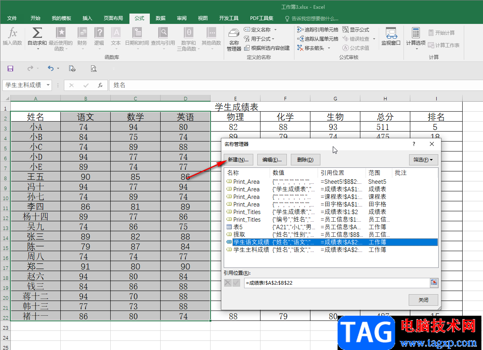Open the Watch Window (监视窗口)
Screen dimensions: 483x350
(391, 37)
